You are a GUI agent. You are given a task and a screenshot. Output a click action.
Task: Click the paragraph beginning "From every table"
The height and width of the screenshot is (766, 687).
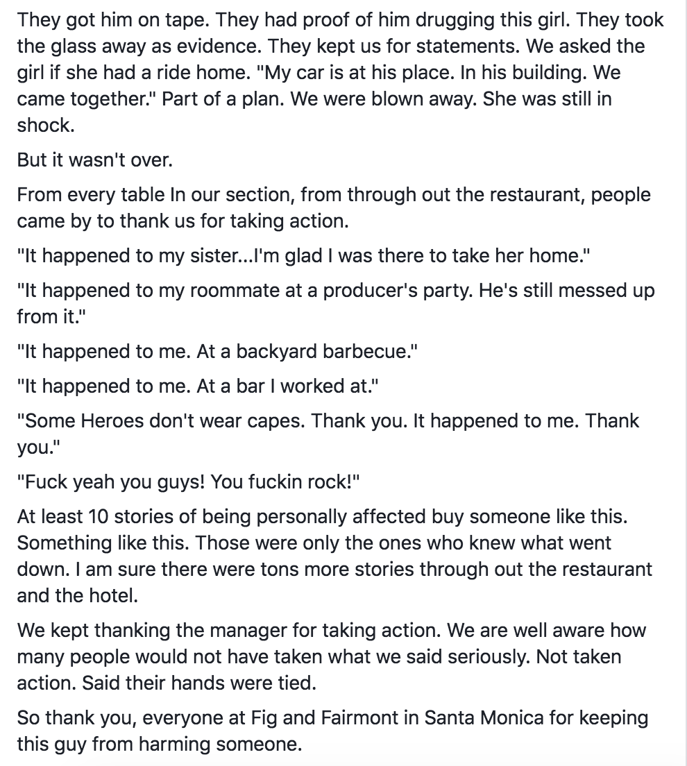point(333,207)
